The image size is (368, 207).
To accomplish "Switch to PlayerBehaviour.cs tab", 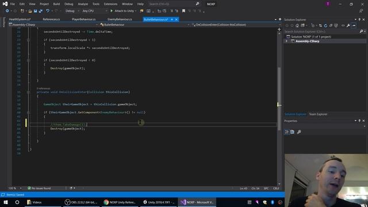I will tap(83, 20).
